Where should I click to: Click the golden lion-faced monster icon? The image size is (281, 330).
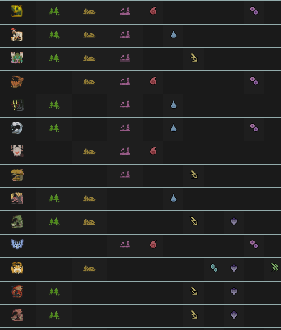(17, 268)
